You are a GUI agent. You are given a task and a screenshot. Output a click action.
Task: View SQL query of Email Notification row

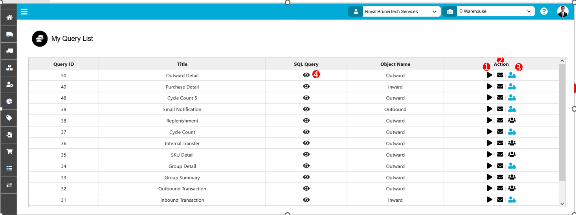306,109
